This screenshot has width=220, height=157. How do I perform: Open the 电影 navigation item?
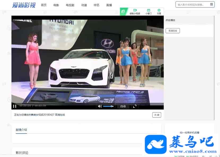(x=56, y=5)
